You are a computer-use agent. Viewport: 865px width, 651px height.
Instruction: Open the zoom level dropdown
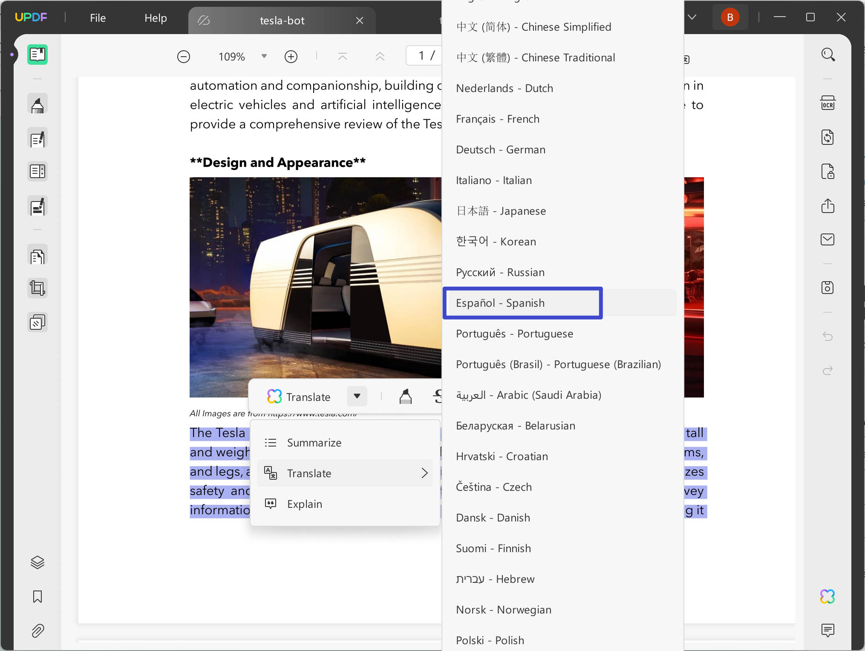coord(263,56)
